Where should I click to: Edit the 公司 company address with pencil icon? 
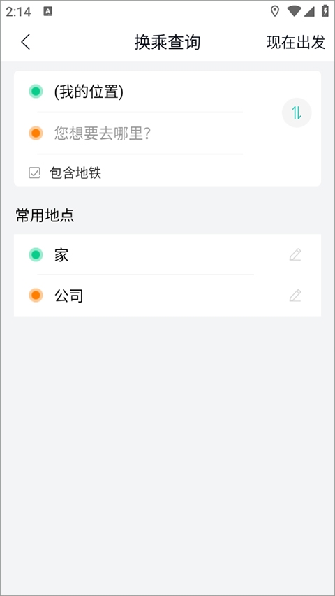coord(295,296)
